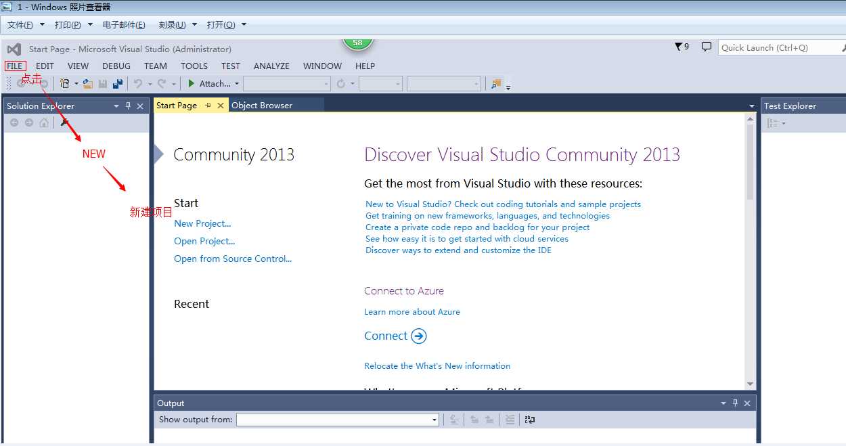Click Output find message in code icon
Viewport: 846px width, 446px height.
[x=455, y=420]
